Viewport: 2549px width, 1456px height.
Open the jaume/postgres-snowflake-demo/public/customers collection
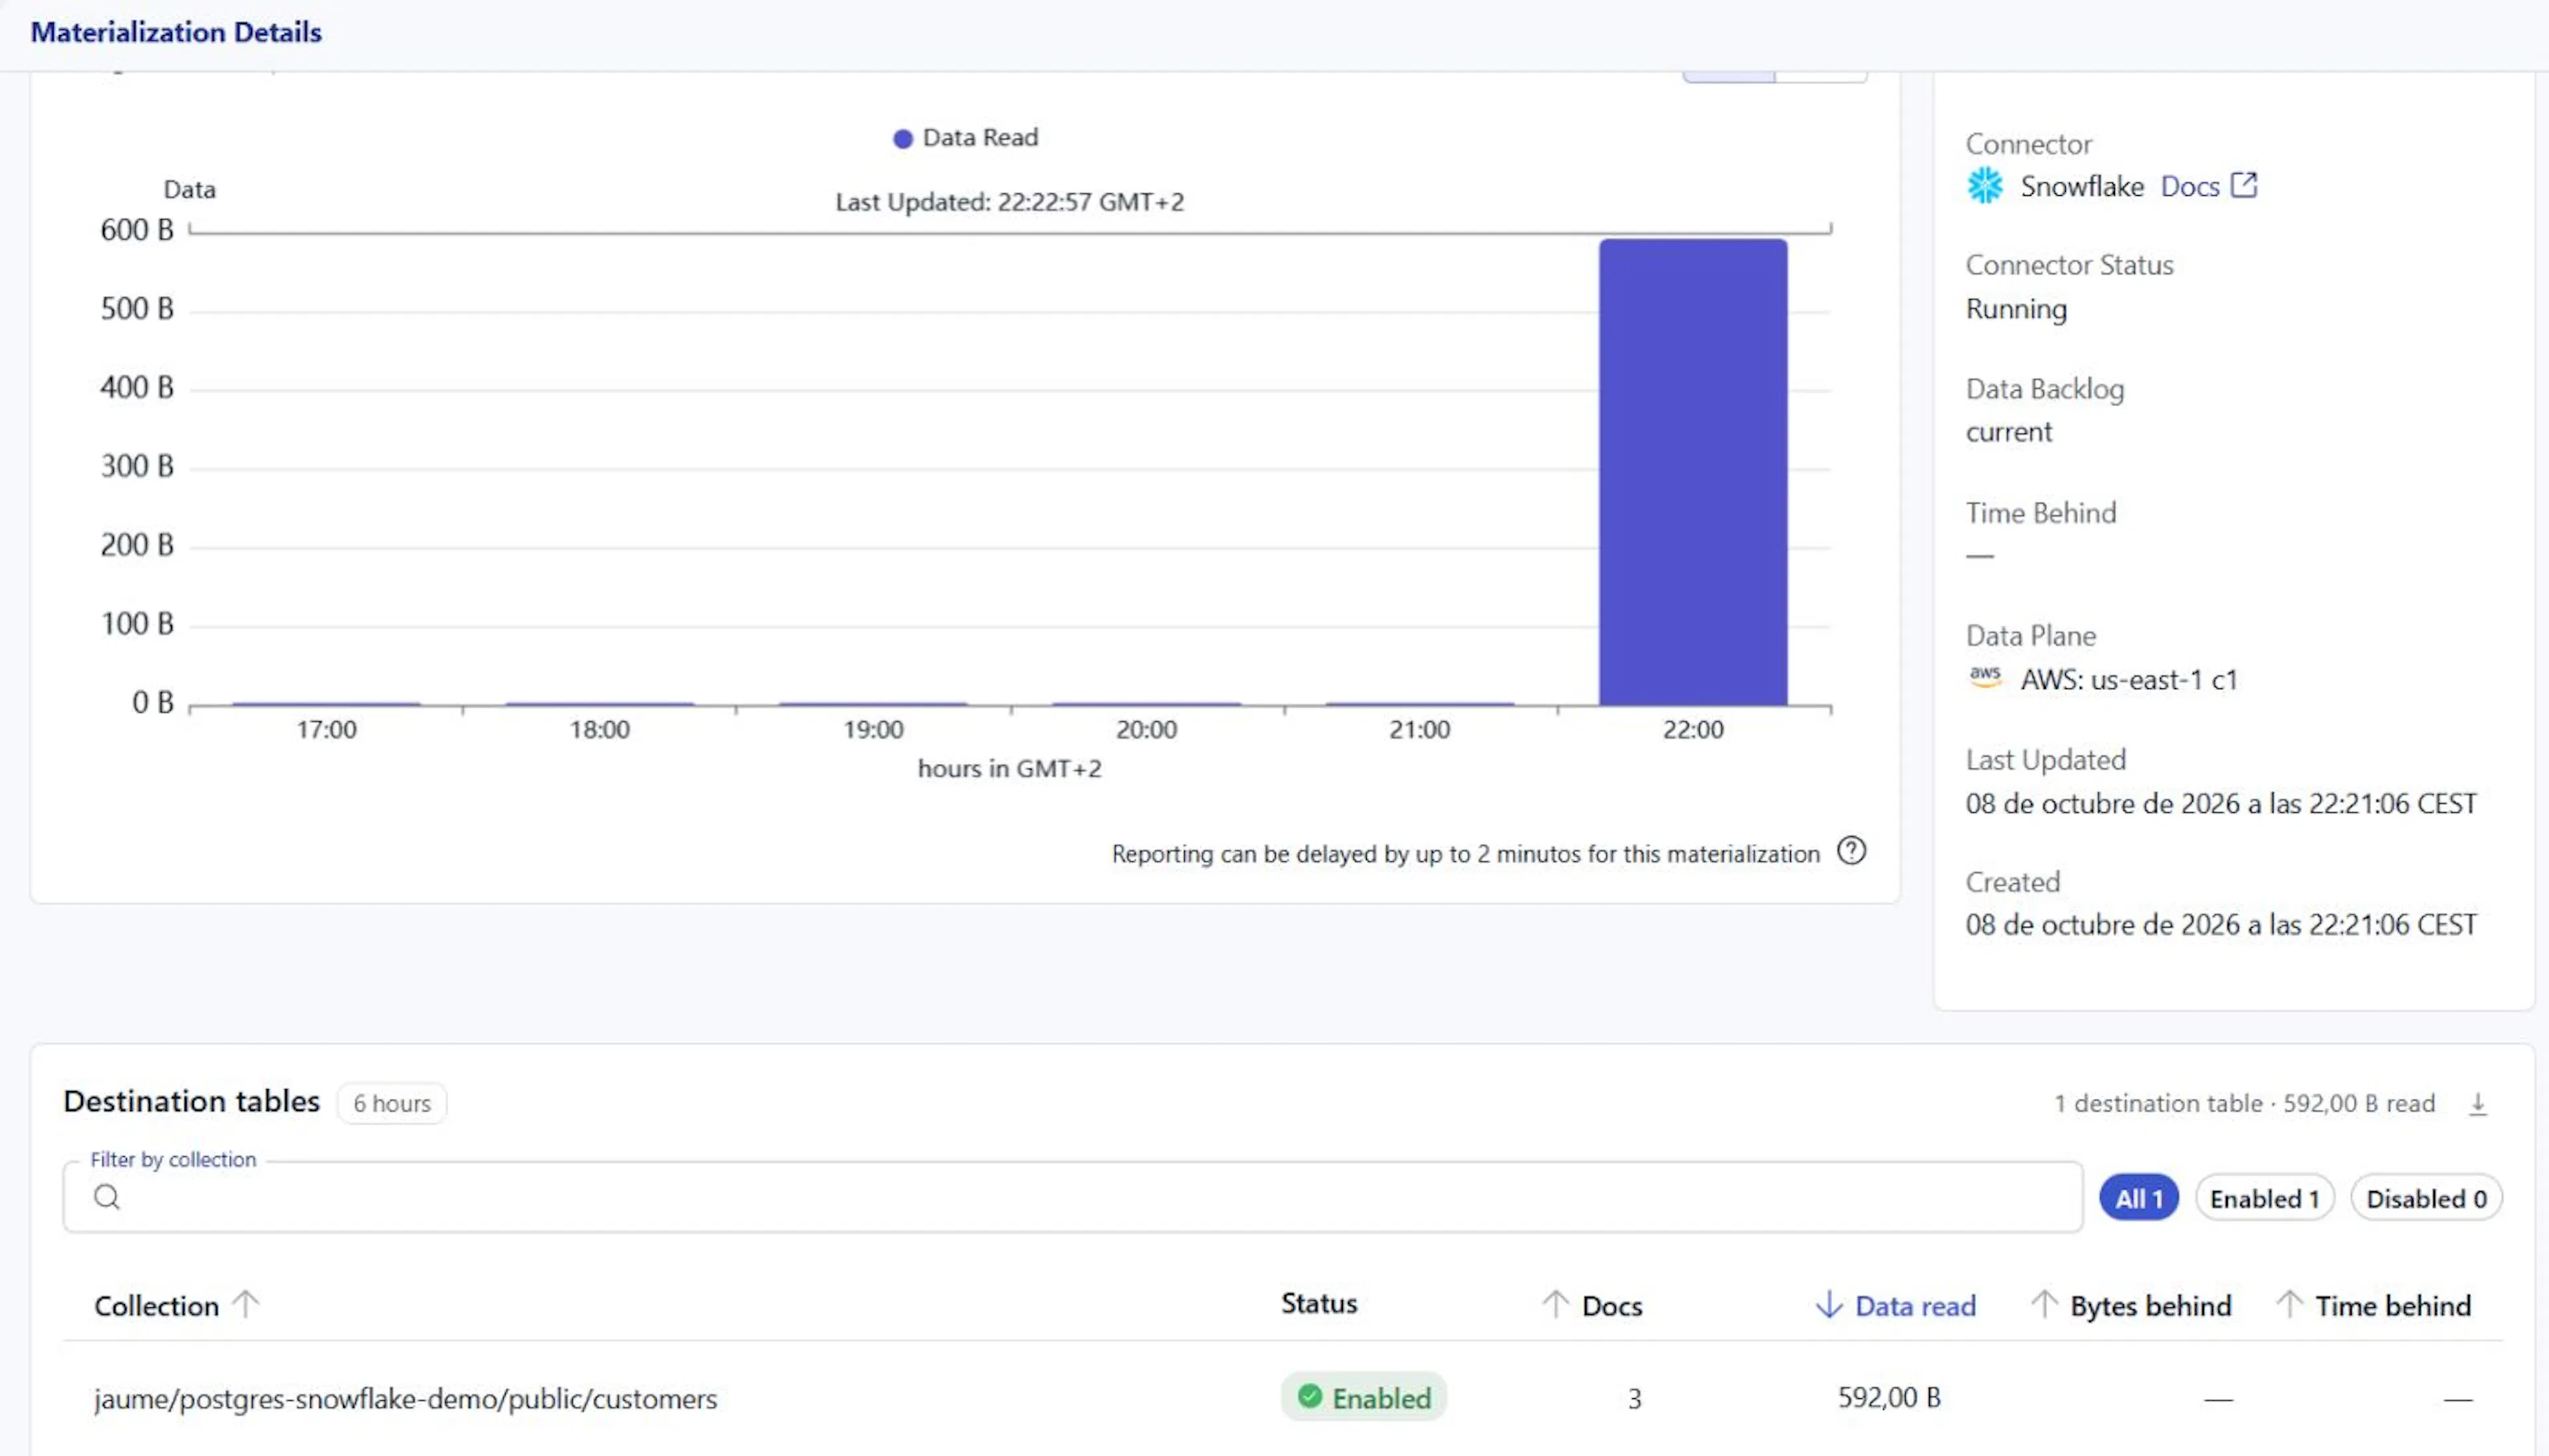point(405,1398)
